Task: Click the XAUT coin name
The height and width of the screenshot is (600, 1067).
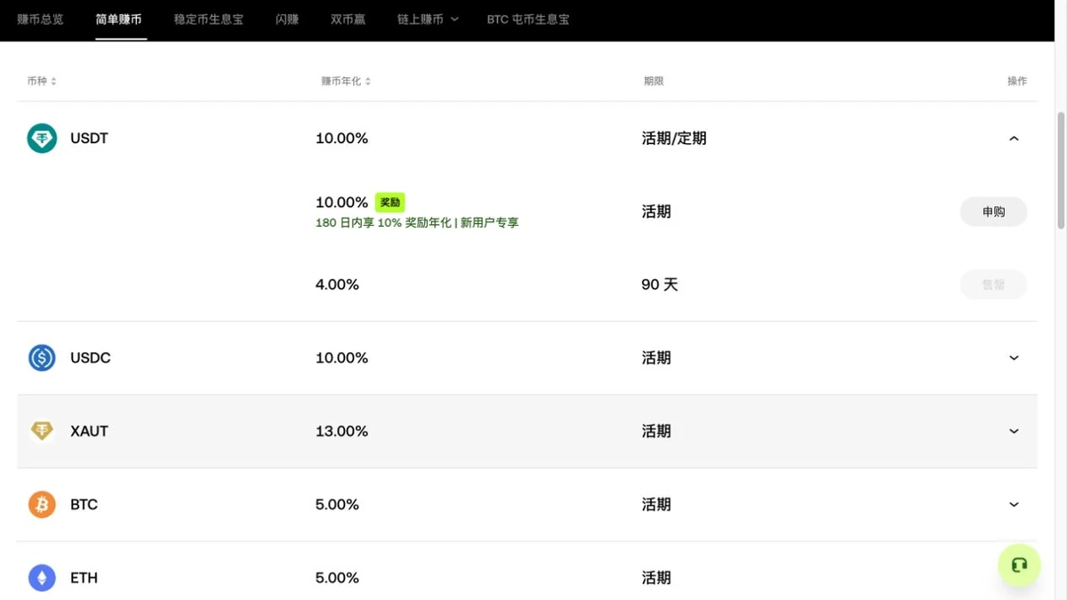Action: 89,431
